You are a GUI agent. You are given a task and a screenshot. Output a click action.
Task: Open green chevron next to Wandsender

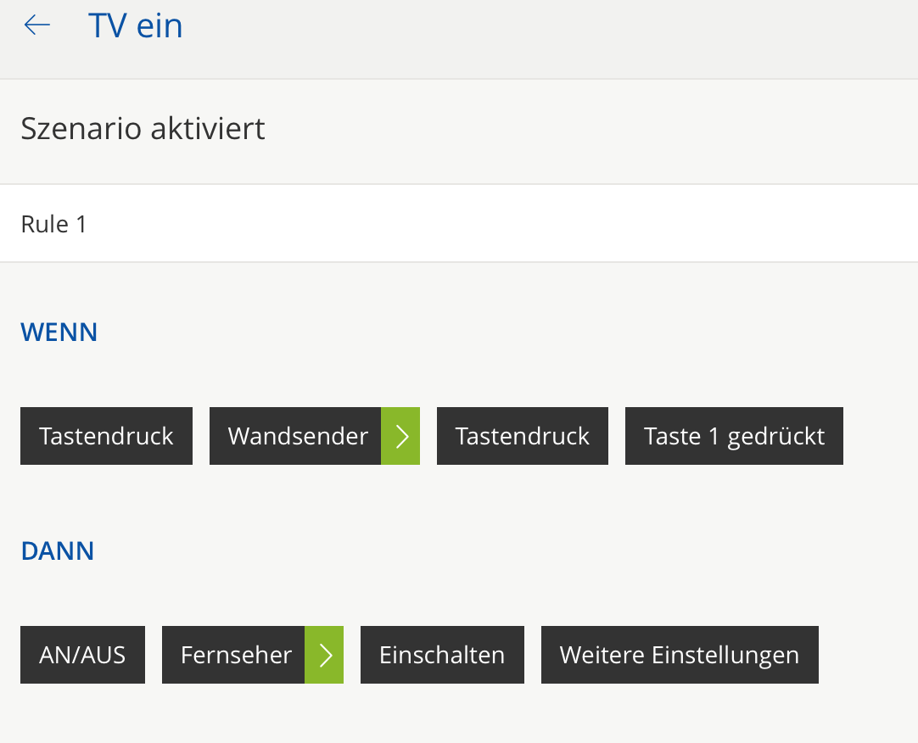400,436
